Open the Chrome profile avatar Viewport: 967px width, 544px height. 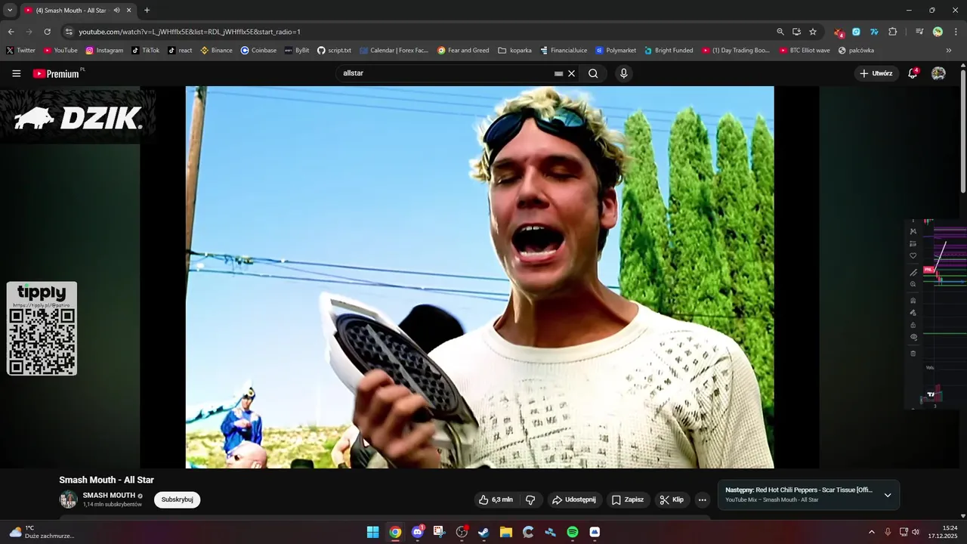click(938, 32)
